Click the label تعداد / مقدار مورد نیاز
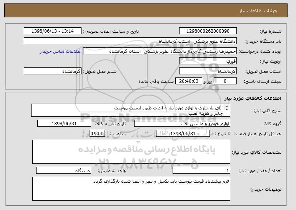This screenshot has width=296, height=210. point(260,171)
